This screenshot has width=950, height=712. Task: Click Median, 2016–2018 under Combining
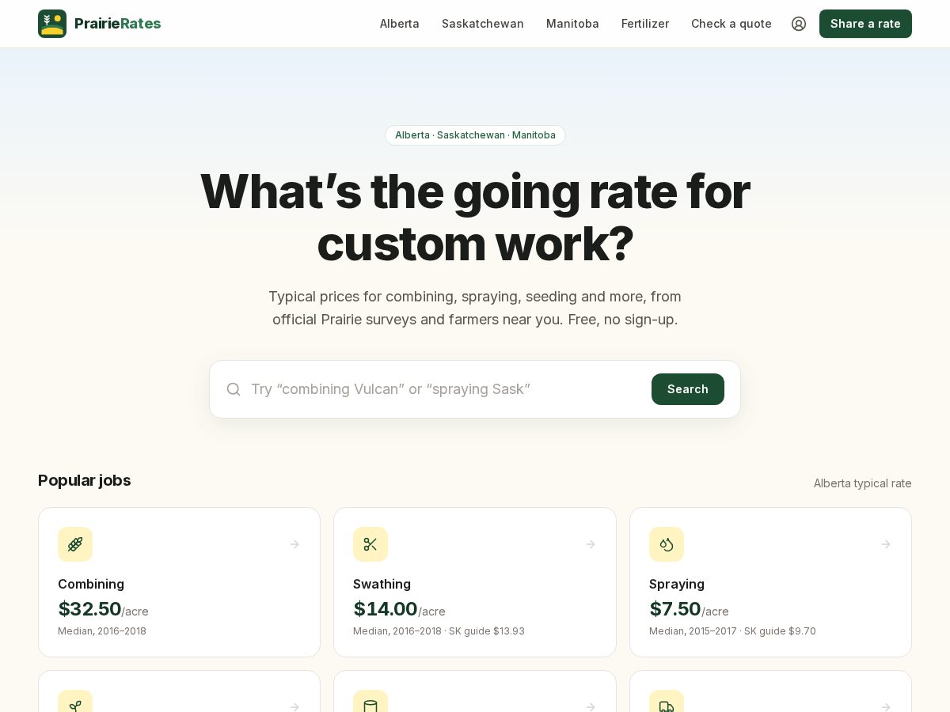pos(102,631)
